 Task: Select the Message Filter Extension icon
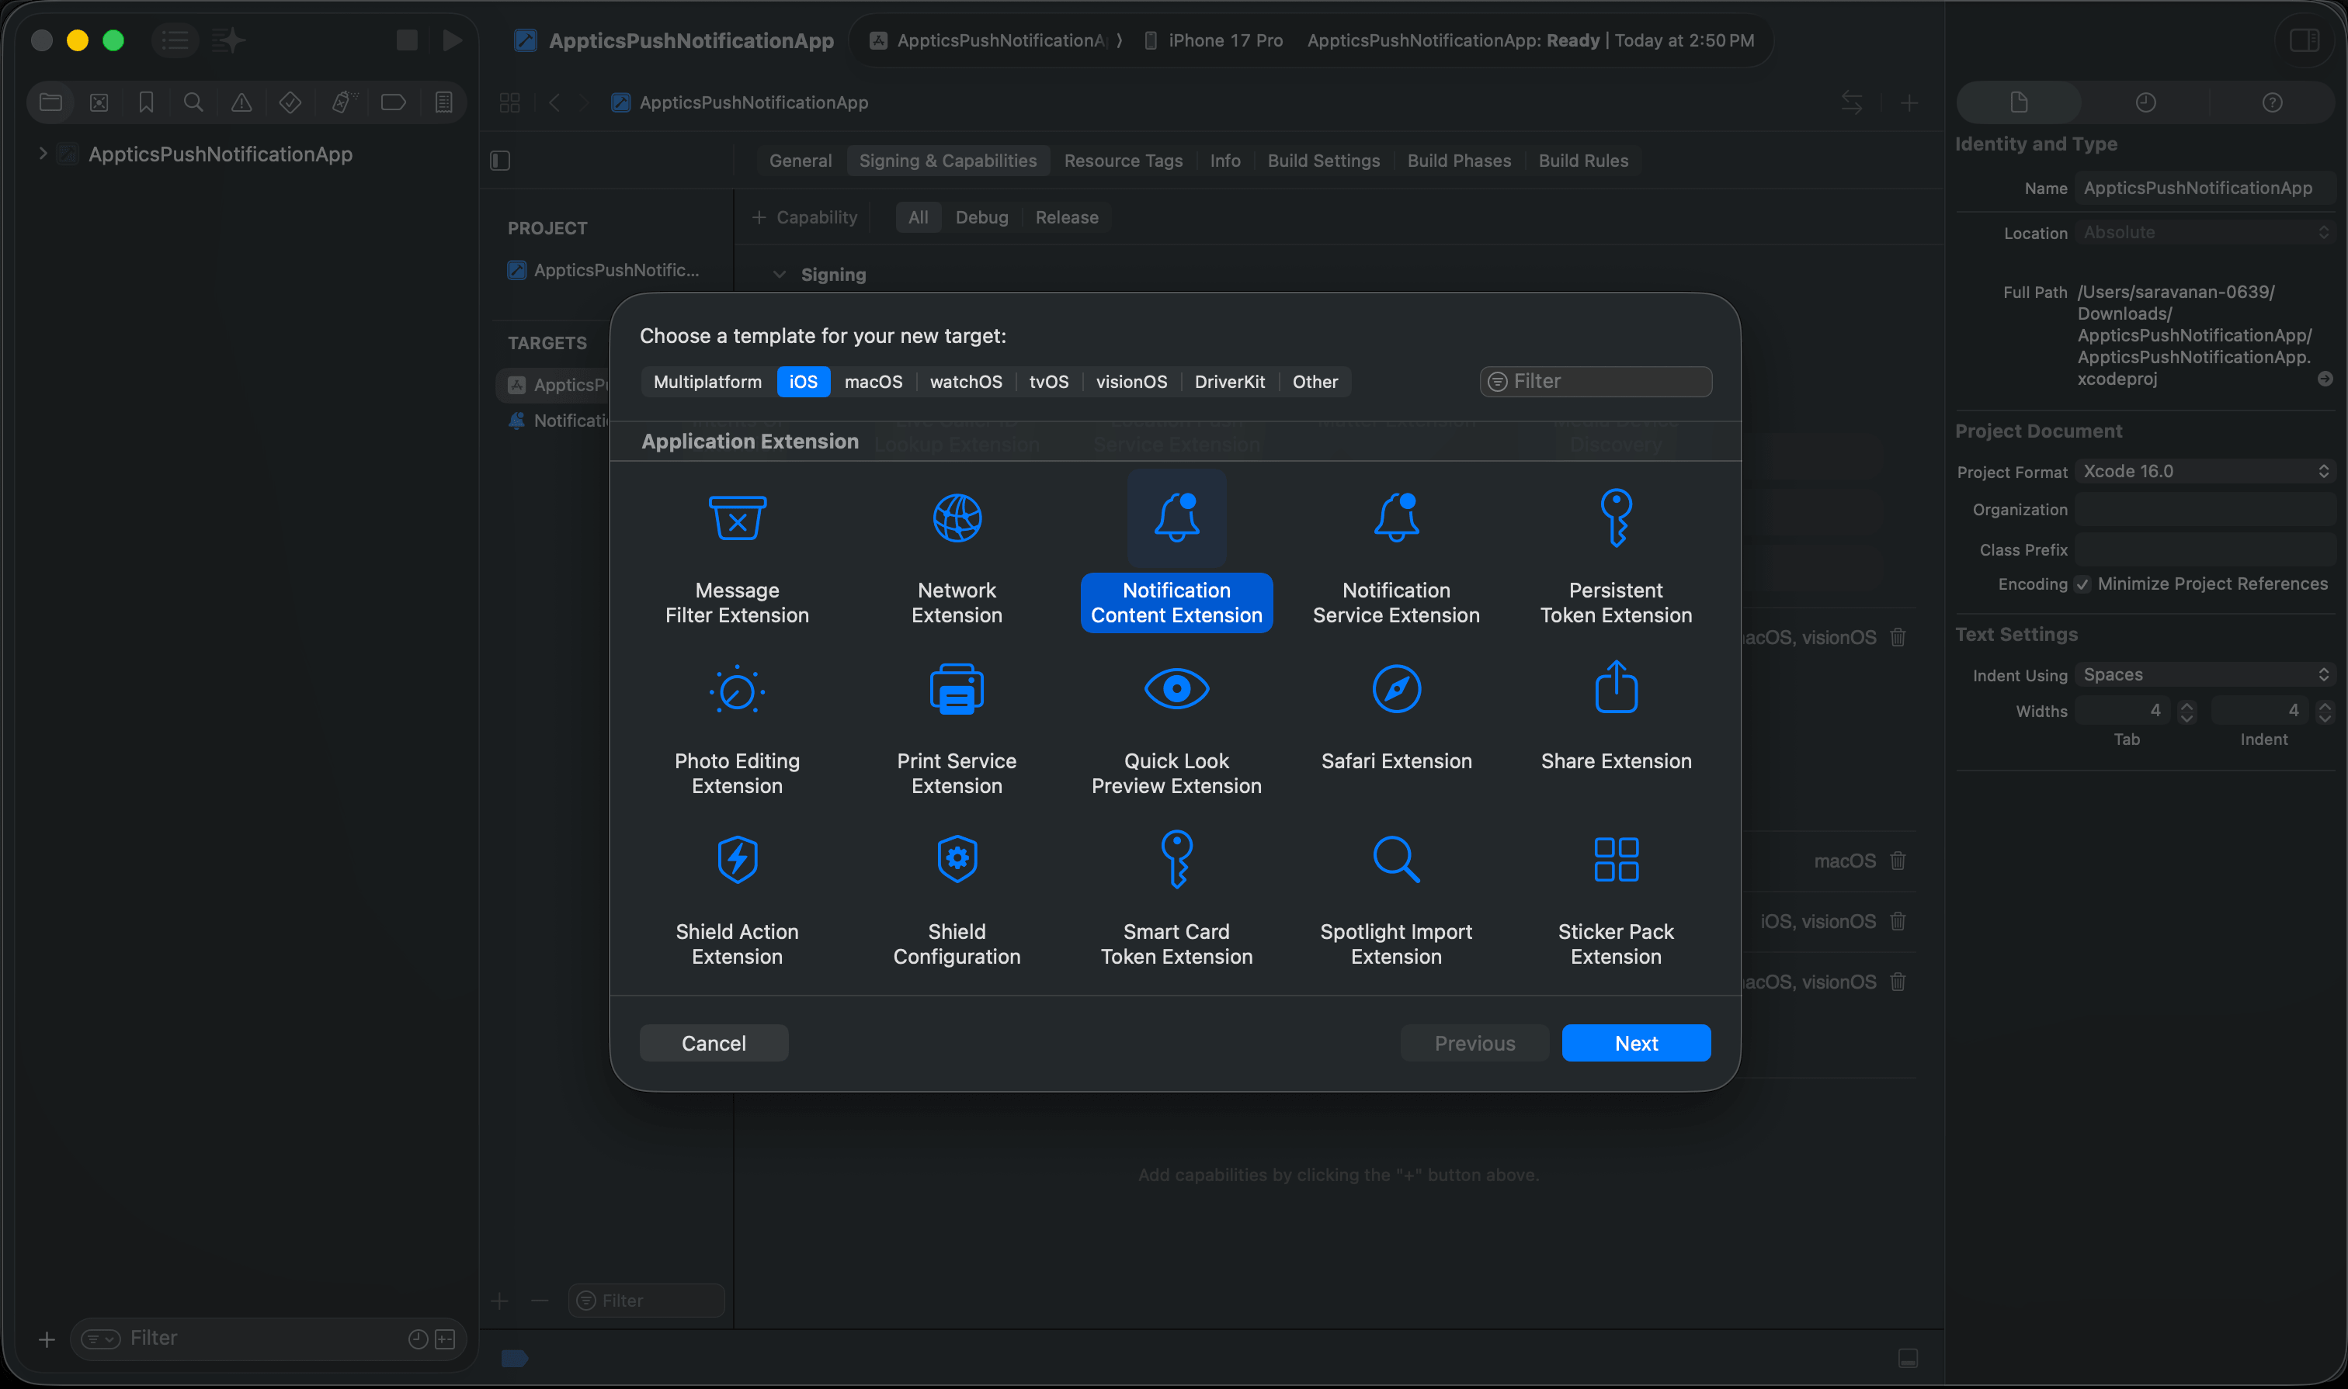(x=737, y=518)
